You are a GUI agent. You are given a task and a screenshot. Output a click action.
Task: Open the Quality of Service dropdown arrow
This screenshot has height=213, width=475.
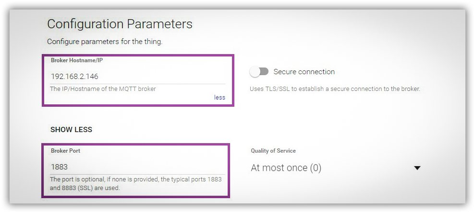pos(417,168)
